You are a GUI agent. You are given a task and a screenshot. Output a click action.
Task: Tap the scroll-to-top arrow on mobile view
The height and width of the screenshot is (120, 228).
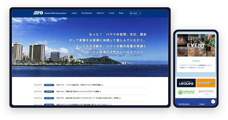(x=213, y=102)
